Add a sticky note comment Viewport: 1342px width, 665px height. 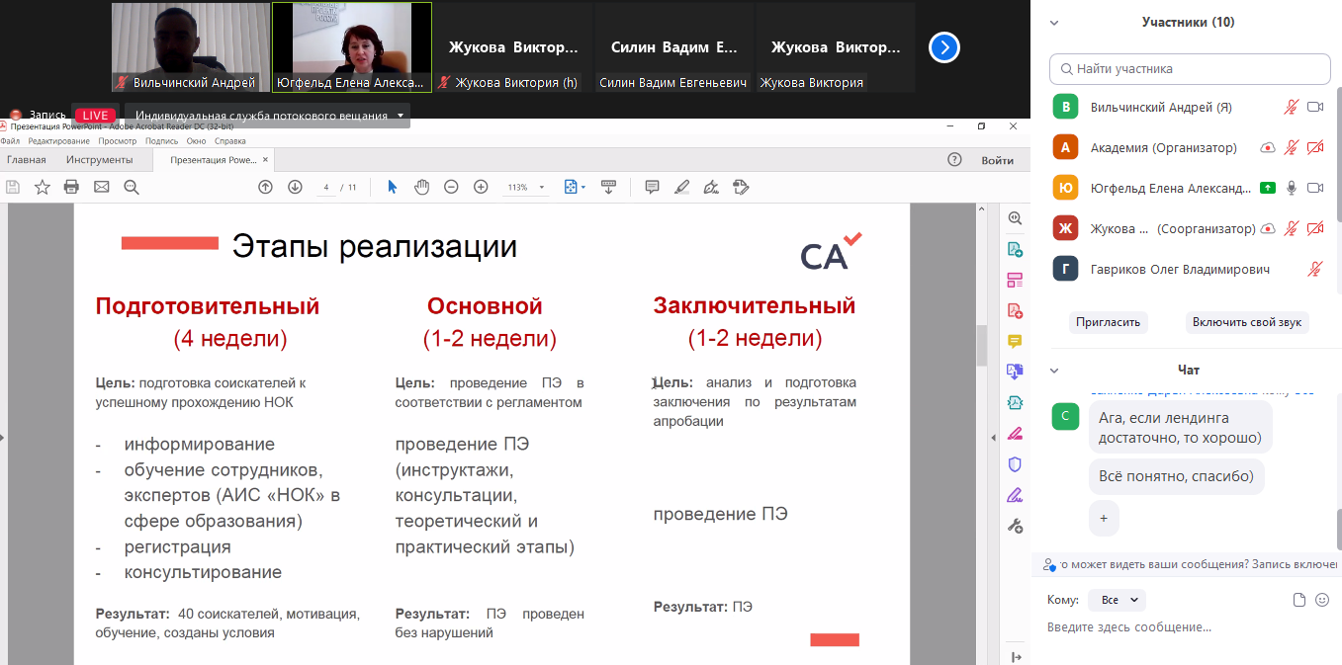[652, 187]
